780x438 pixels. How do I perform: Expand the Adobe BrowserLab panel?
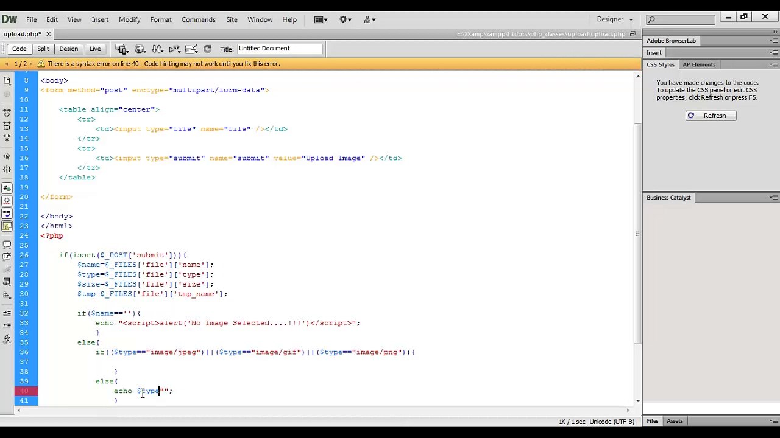671,41
